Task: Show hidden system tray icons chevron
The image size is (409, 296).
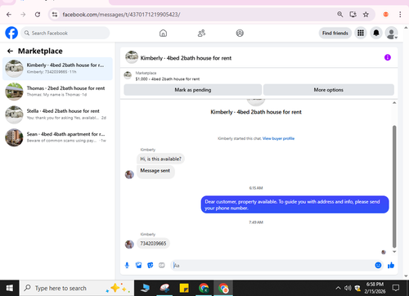Action: pos(338,288)
